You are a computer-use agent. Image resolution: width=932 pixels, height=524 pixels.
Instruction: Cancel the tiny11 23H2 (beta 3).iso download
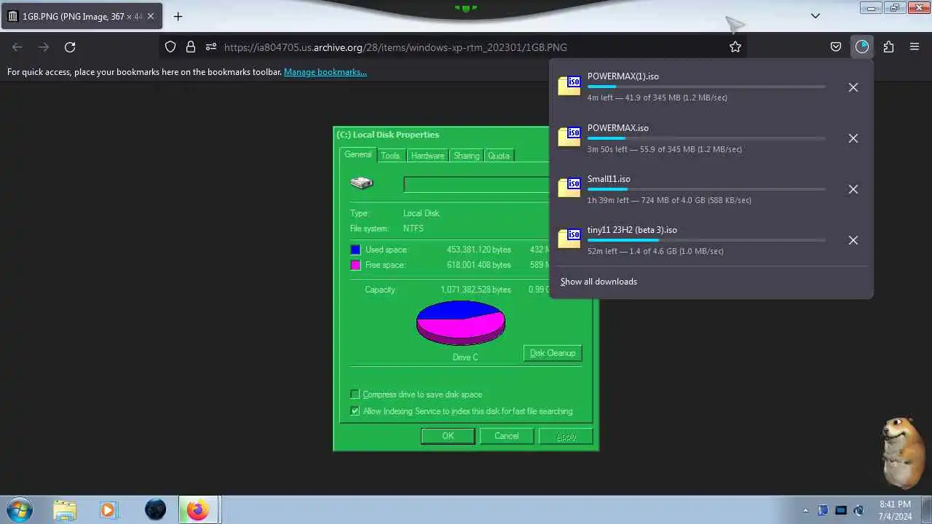click(x=853, y=240)
